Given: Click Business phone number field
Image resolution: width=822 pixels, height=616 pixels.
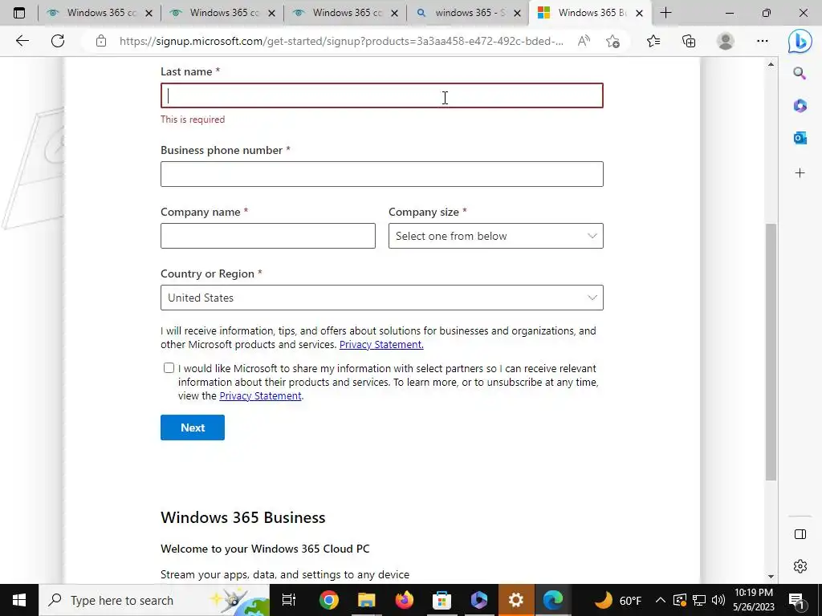Looking at the screenshot, I should [x=381, y=174].
